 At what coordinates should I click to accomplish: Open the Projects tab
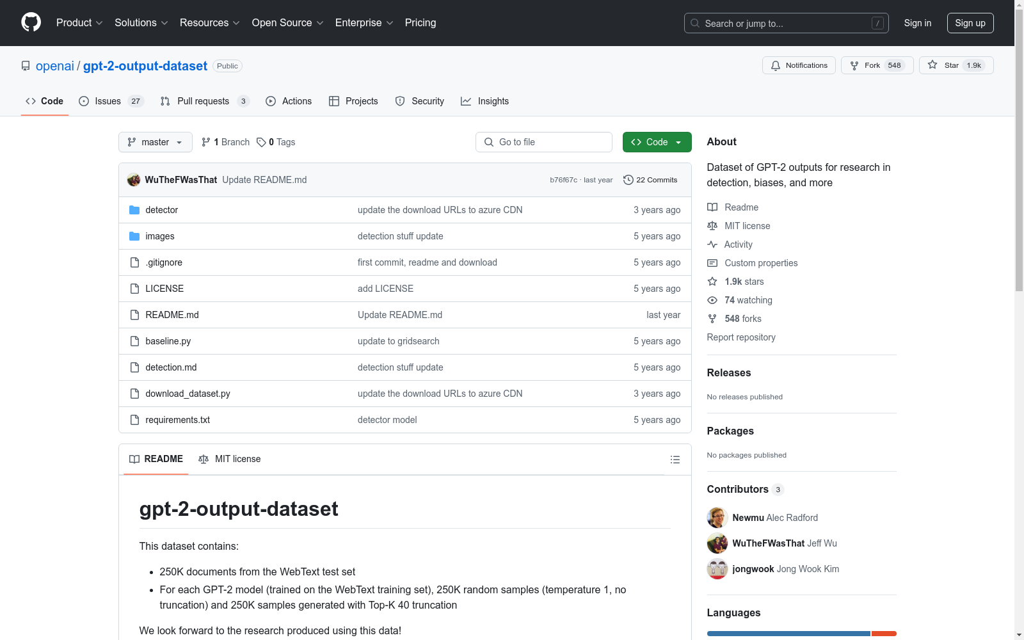(353, 101)
